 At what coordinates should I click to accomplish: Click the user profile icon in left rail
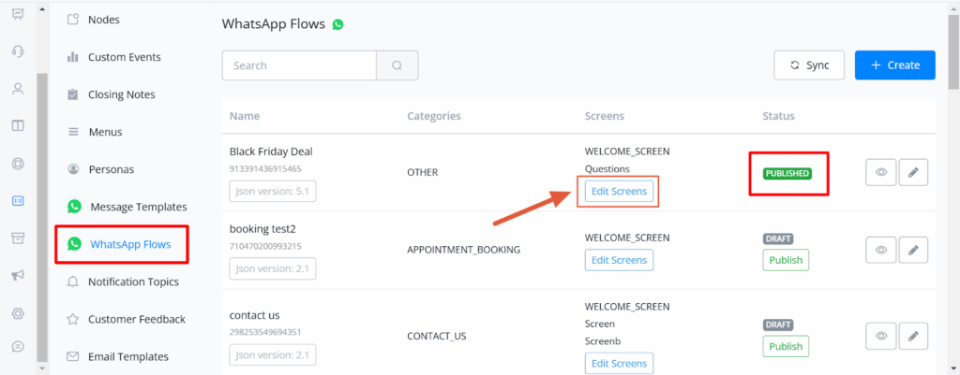[x=18, y=89]
